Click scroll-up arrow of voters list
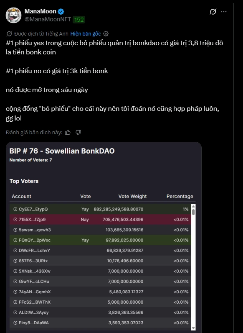 193,206
